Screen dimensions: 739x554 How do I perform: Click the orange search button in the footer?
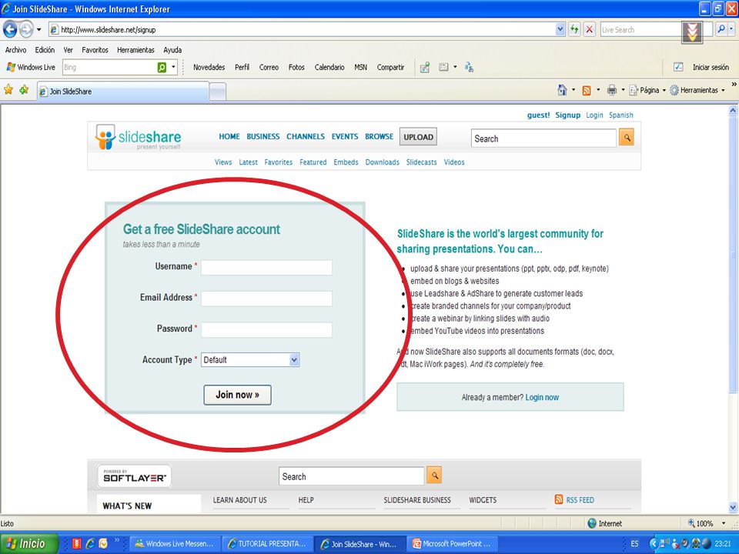[434, 476]
